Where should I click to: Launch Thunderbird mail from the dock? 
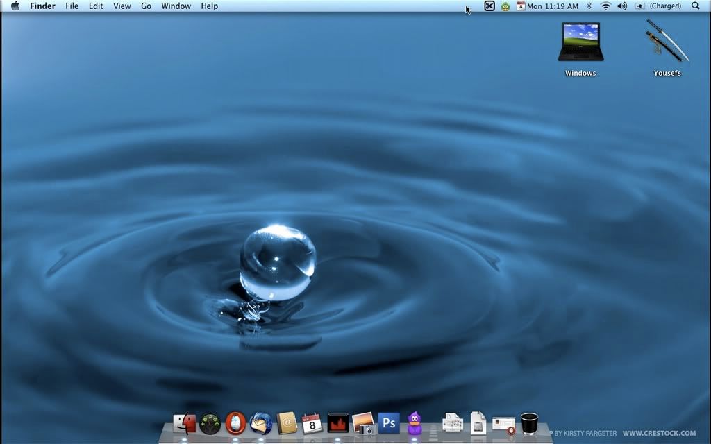click(261, 423)
